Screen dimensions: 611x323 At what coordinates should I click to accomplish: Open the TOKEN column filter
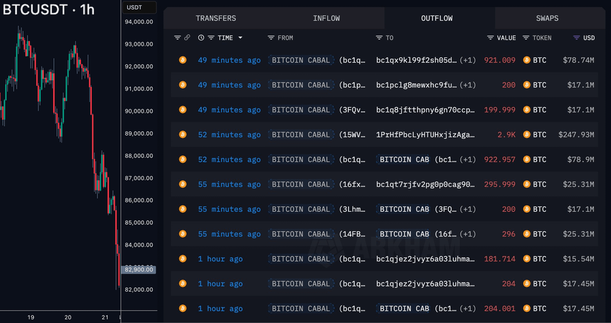(x=526, y=38)
